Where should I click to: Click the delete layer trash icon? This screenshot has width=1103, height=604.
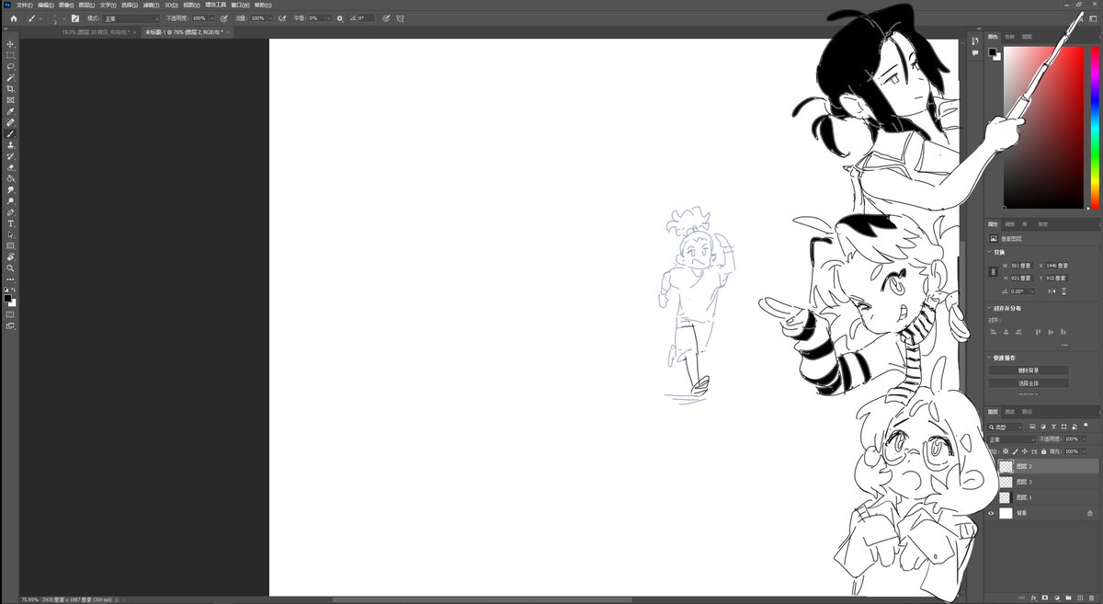1091,598
